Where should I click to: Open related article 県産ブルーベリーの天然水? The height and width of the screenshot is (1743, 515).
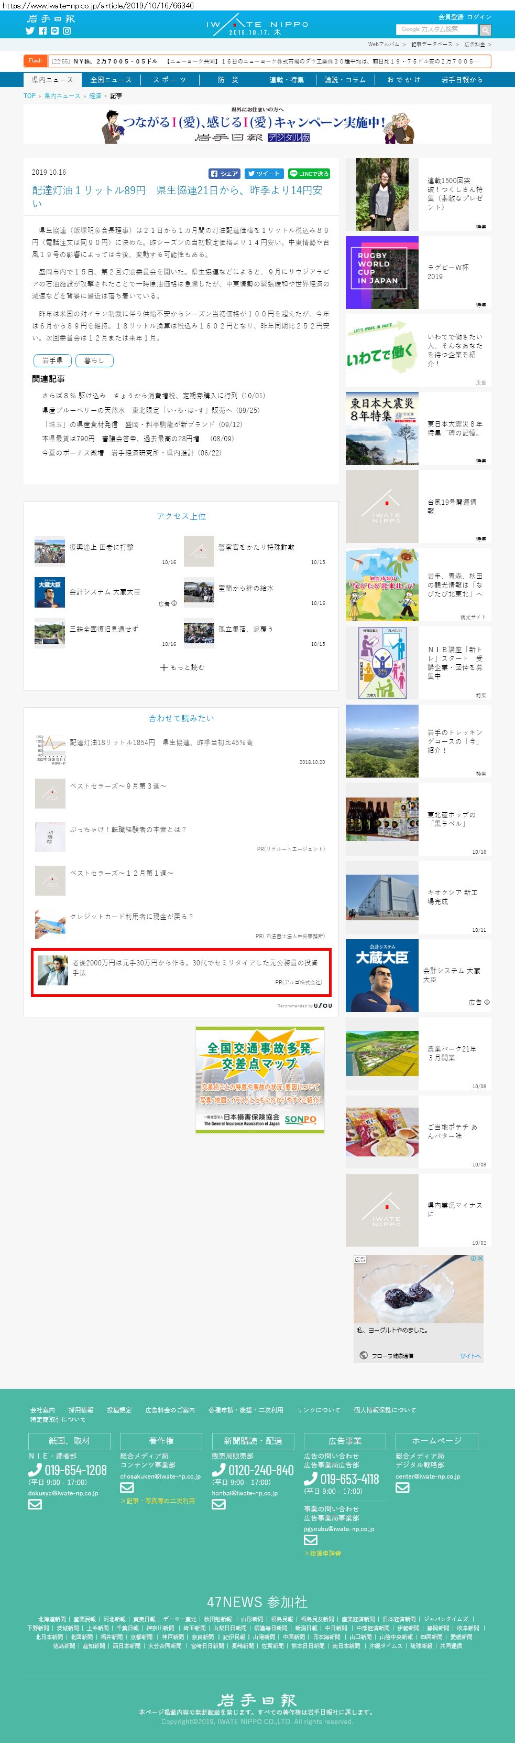coord(151,410)
